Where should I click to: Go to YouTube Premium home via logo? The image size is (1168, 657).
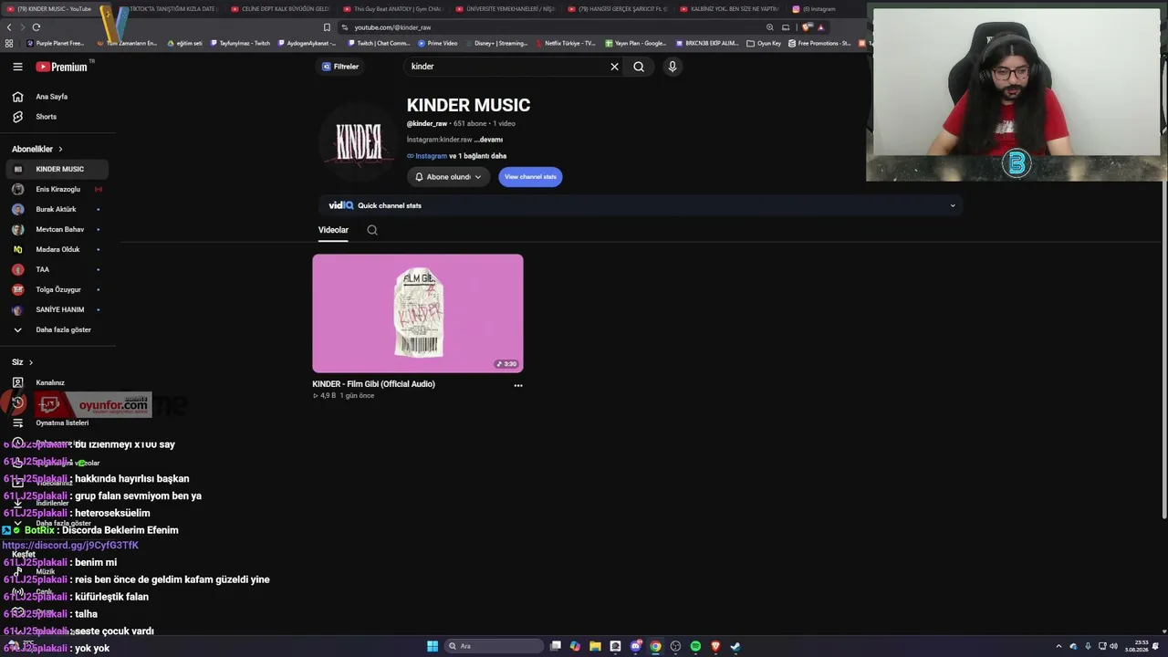click(62, 67)
